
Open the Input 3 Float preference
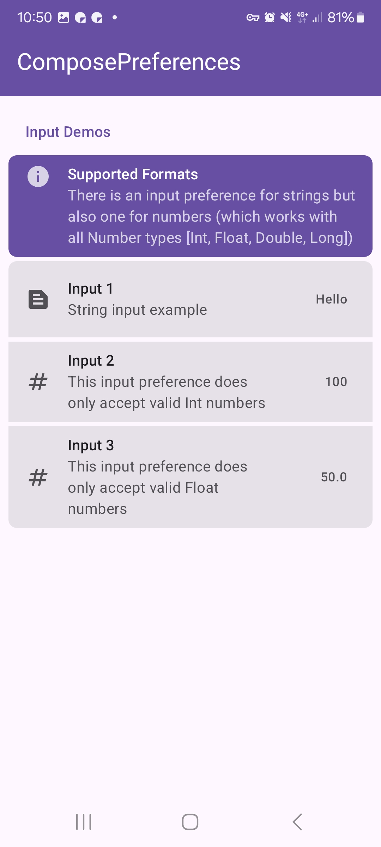[x=190, y=477]
